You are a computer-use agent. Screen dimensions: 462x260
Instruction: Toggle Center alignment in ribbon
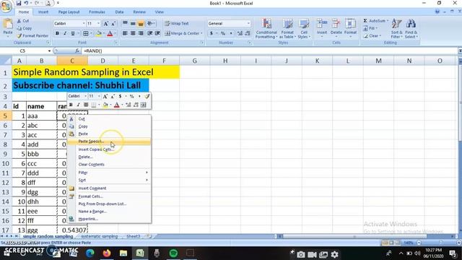click(133, 33)
